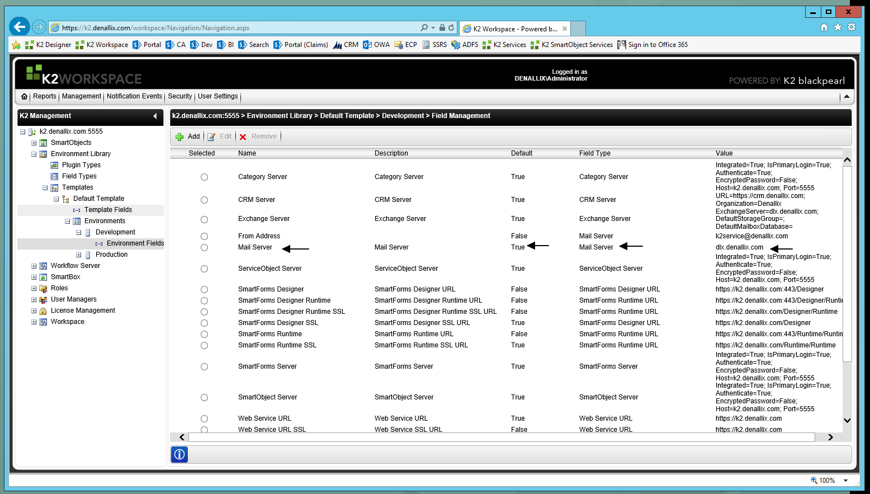
Task: Select the Category Server radio button
Action: [x=204, y=177]
